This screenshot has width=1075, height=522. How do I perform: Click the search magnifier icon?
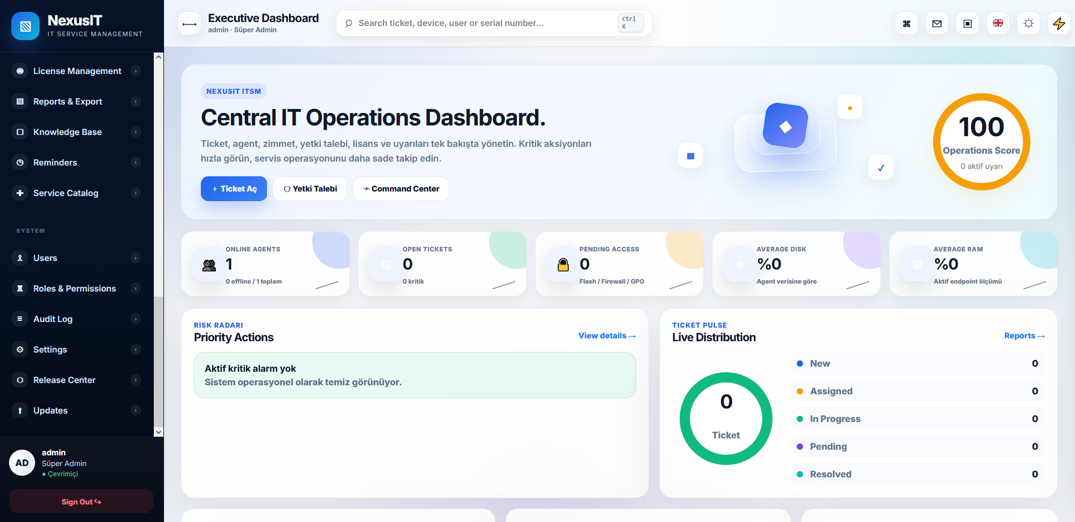pyautogui.click(x=349, y=23)
